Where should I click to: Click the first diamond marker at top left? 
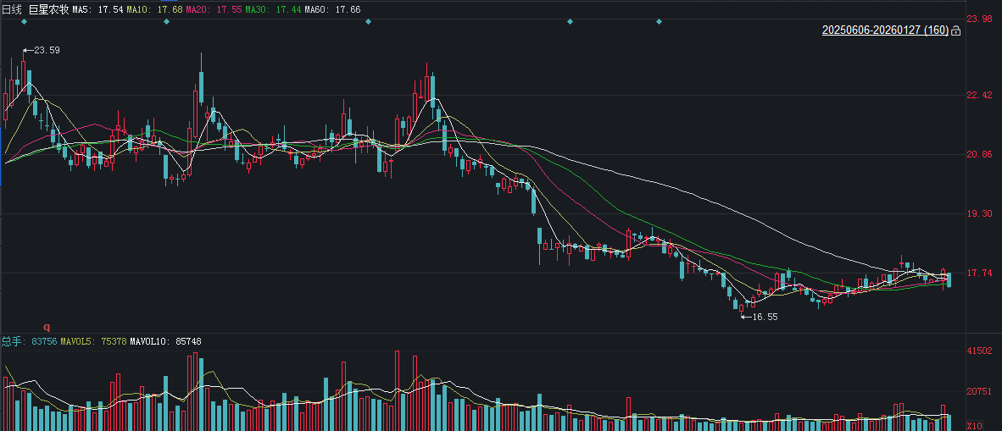click(25, 21)
